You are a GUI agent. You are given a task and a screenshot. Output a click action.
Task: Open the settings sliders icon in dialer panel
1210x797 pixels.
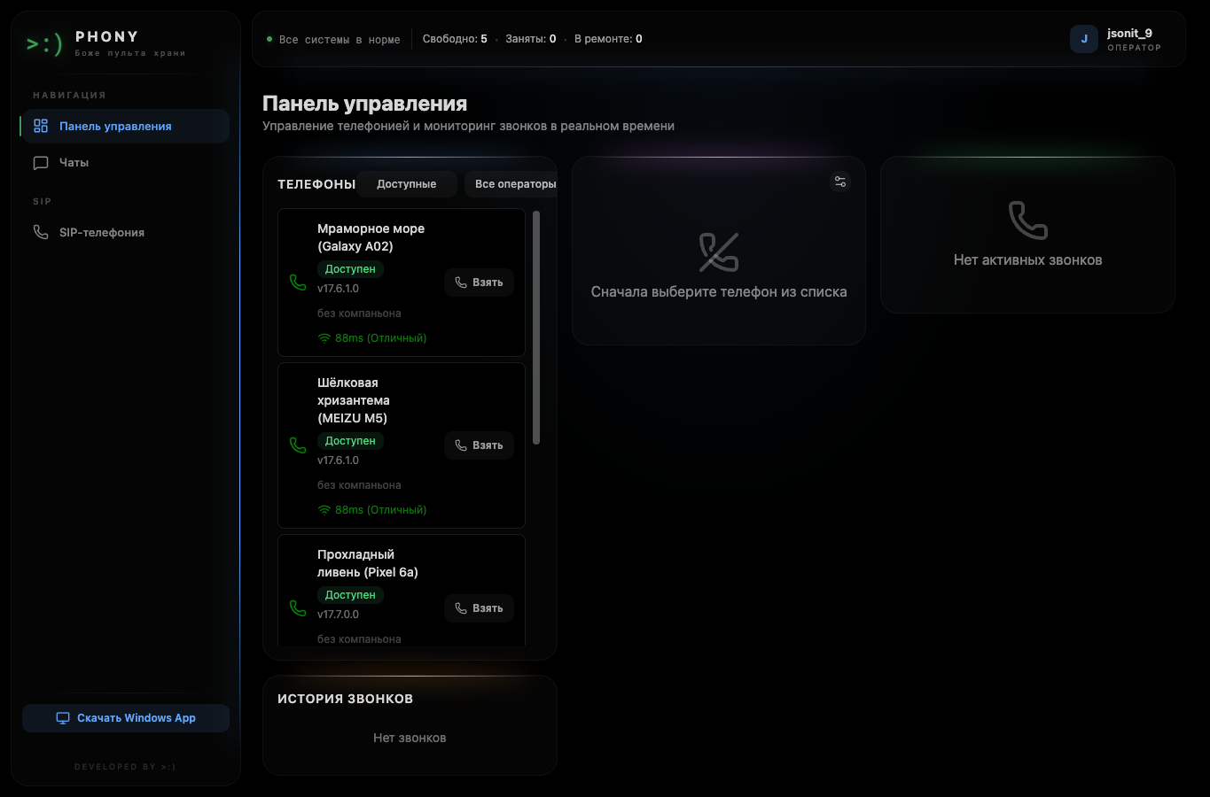click(x=840, y=182)
